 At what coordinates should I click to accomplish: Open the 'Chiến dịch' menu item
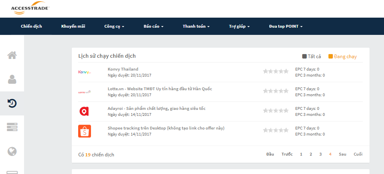pyautogui.click(x=31, y=26)
